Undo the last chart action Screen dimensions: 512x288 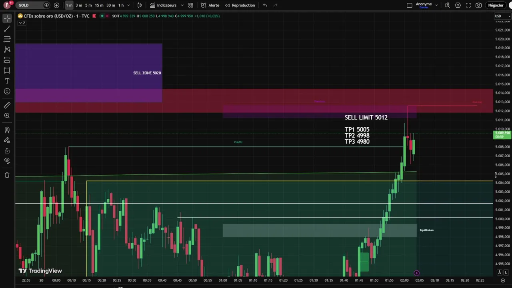point(265,5)
